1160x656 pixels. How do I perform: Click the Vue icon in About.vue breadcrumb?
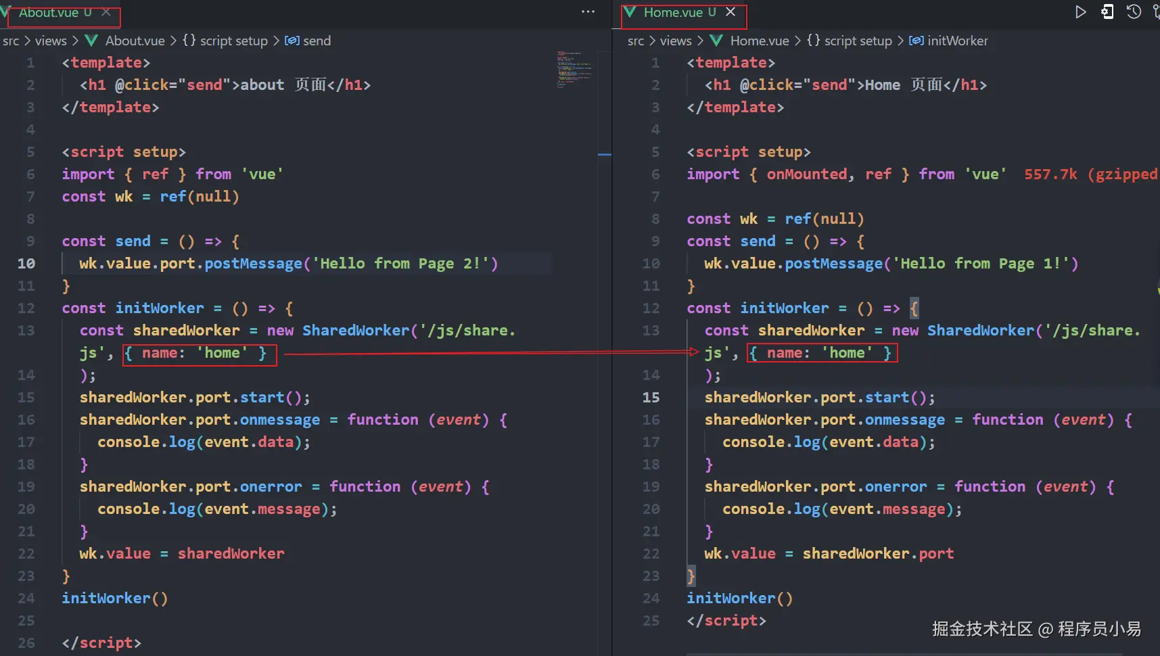[91, 41]
